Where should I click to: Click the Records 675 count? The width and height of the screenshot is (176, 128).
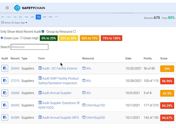point(152,18)
